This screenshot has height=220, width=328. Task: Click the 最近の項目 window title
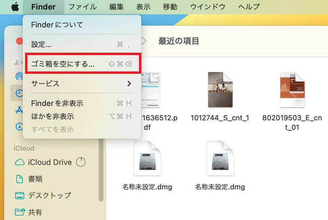pos(179,41)
